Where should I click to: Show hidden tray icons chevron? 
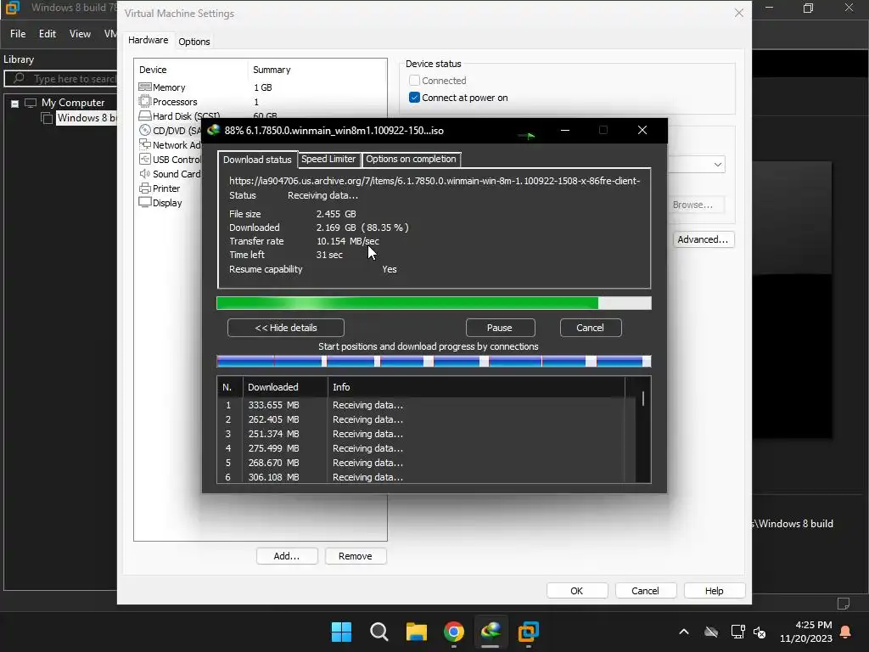(684, 632)
